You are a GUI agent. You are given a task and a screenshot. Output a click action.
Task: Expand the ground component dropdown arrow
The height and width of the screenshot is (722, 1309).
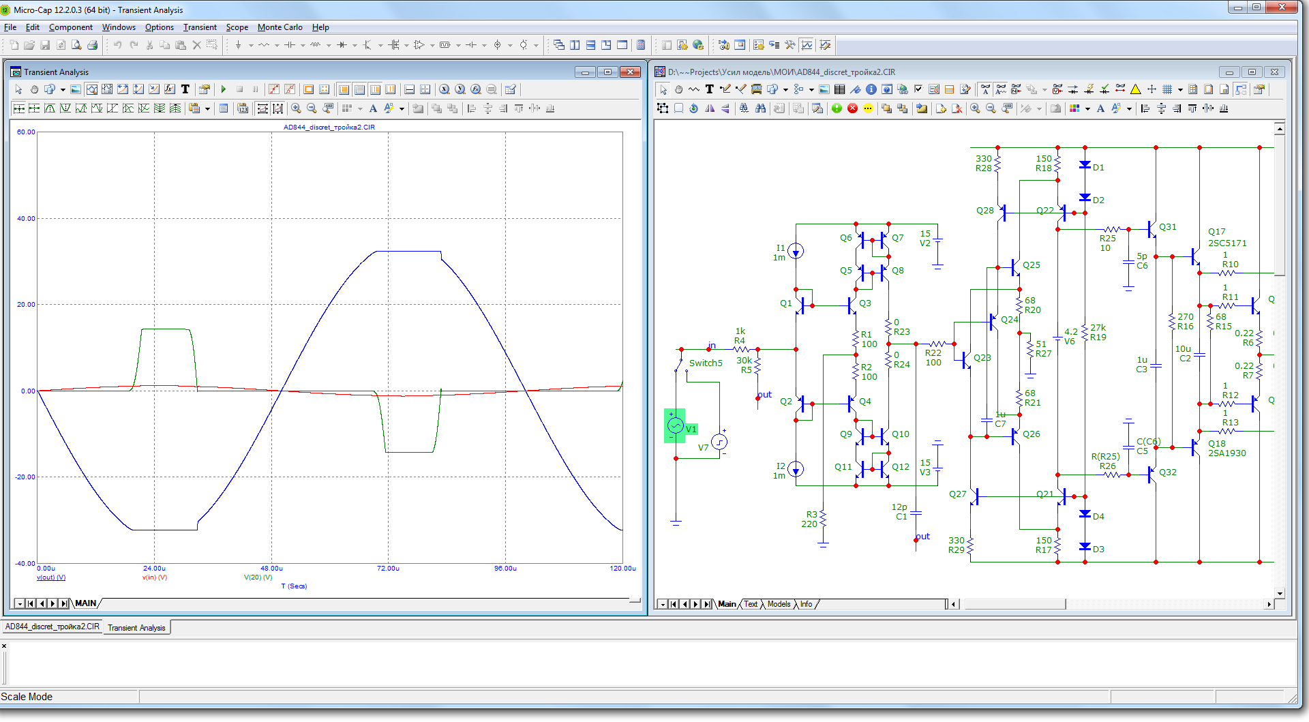pyautogui.click(x=251, y=46)
